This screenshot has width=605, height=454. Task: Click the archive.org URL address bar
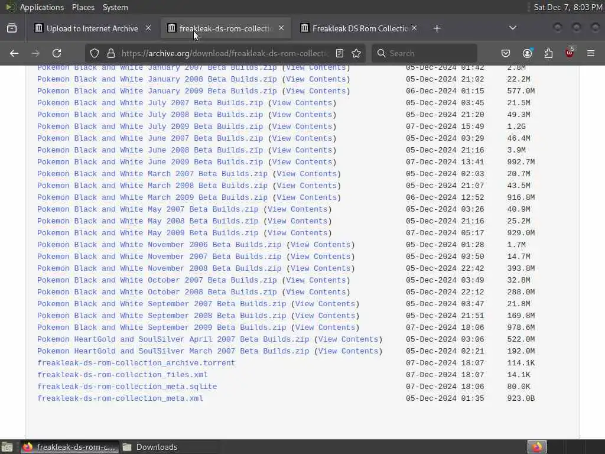[225, 53]
